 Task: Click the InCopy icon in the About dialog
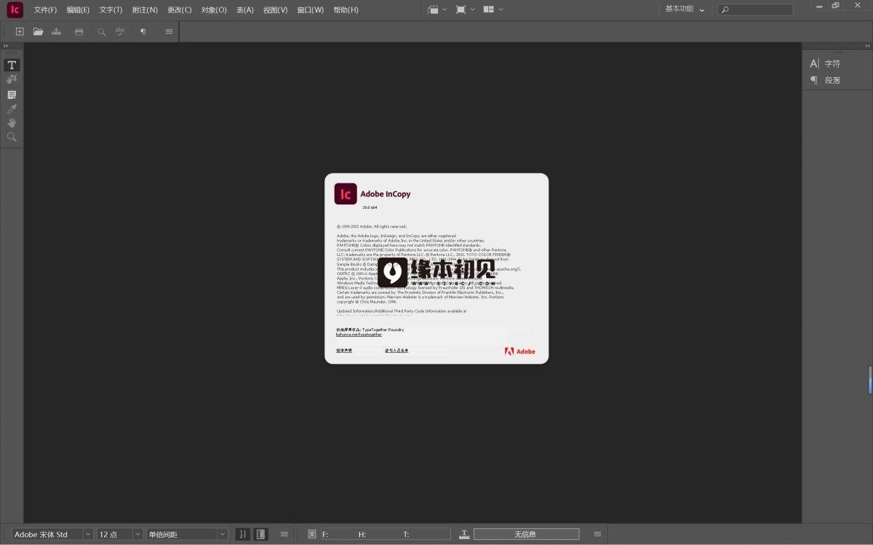tap(346, 194)
